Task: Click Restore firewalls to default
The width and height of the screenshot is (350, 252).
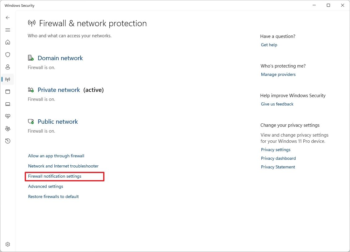Action: (53, 196)
